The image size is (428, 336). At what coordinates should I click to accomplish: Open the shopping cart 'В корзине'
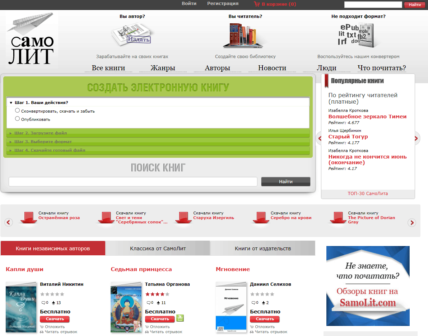point(275,4)
